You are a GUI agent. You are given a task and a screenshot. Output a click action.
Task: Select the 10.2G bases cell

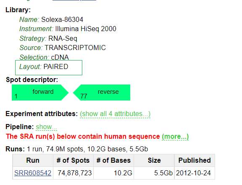click(x=113, y=173)
